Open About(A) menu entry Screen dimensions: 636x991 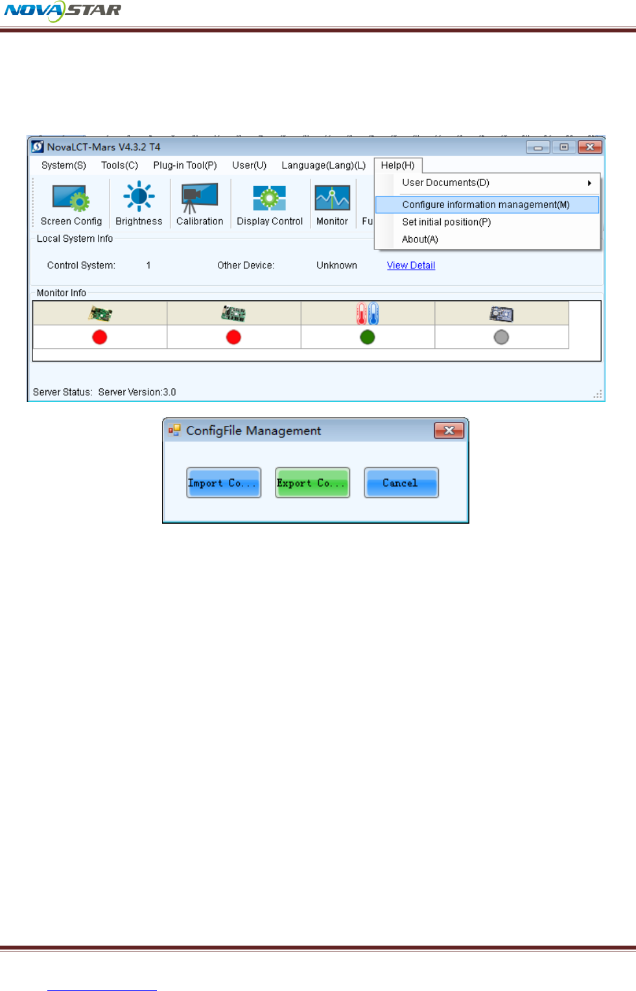coord(488,239)
